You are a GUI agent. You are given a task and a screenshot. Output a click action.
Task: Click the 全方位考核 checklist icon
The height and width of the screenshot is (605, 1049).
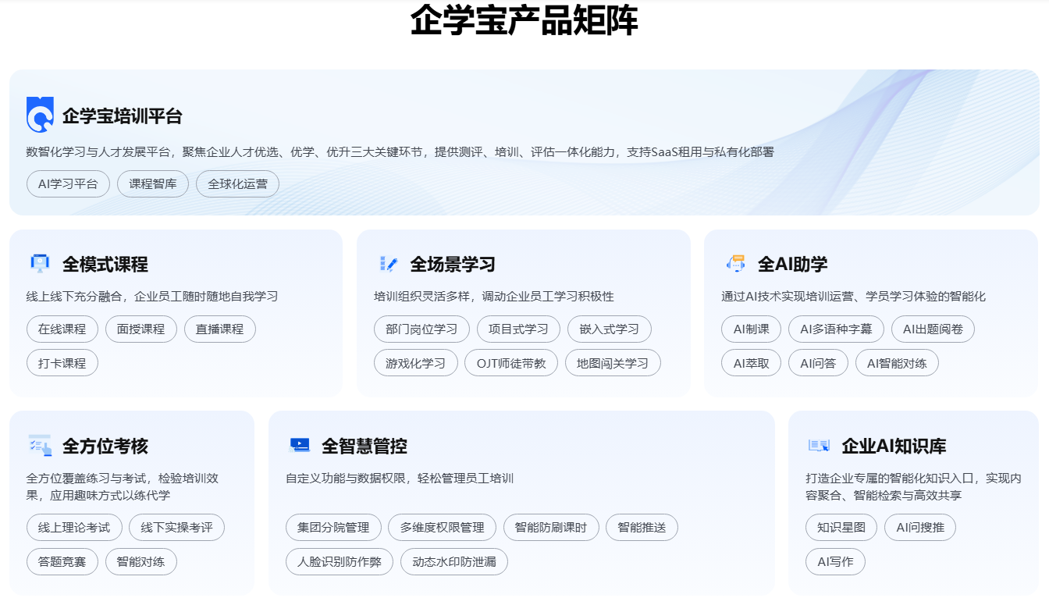40,445
